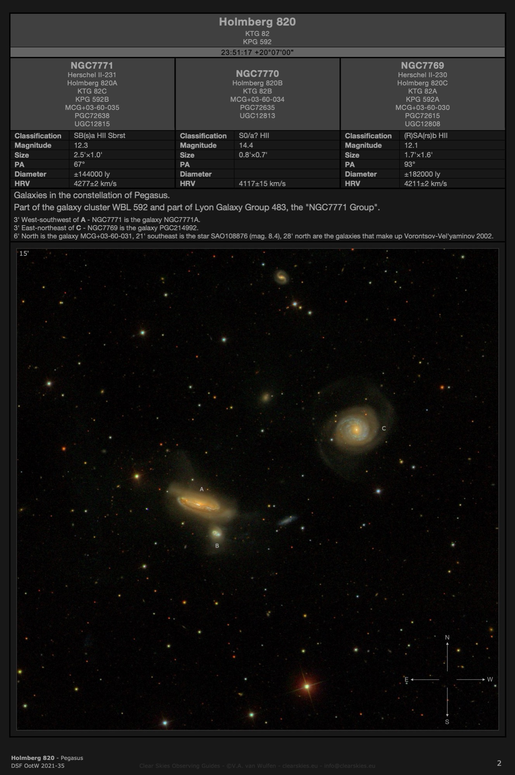Select HRV value '4211±2 km/s'
515x775 pixels.
tap(425, 183)
